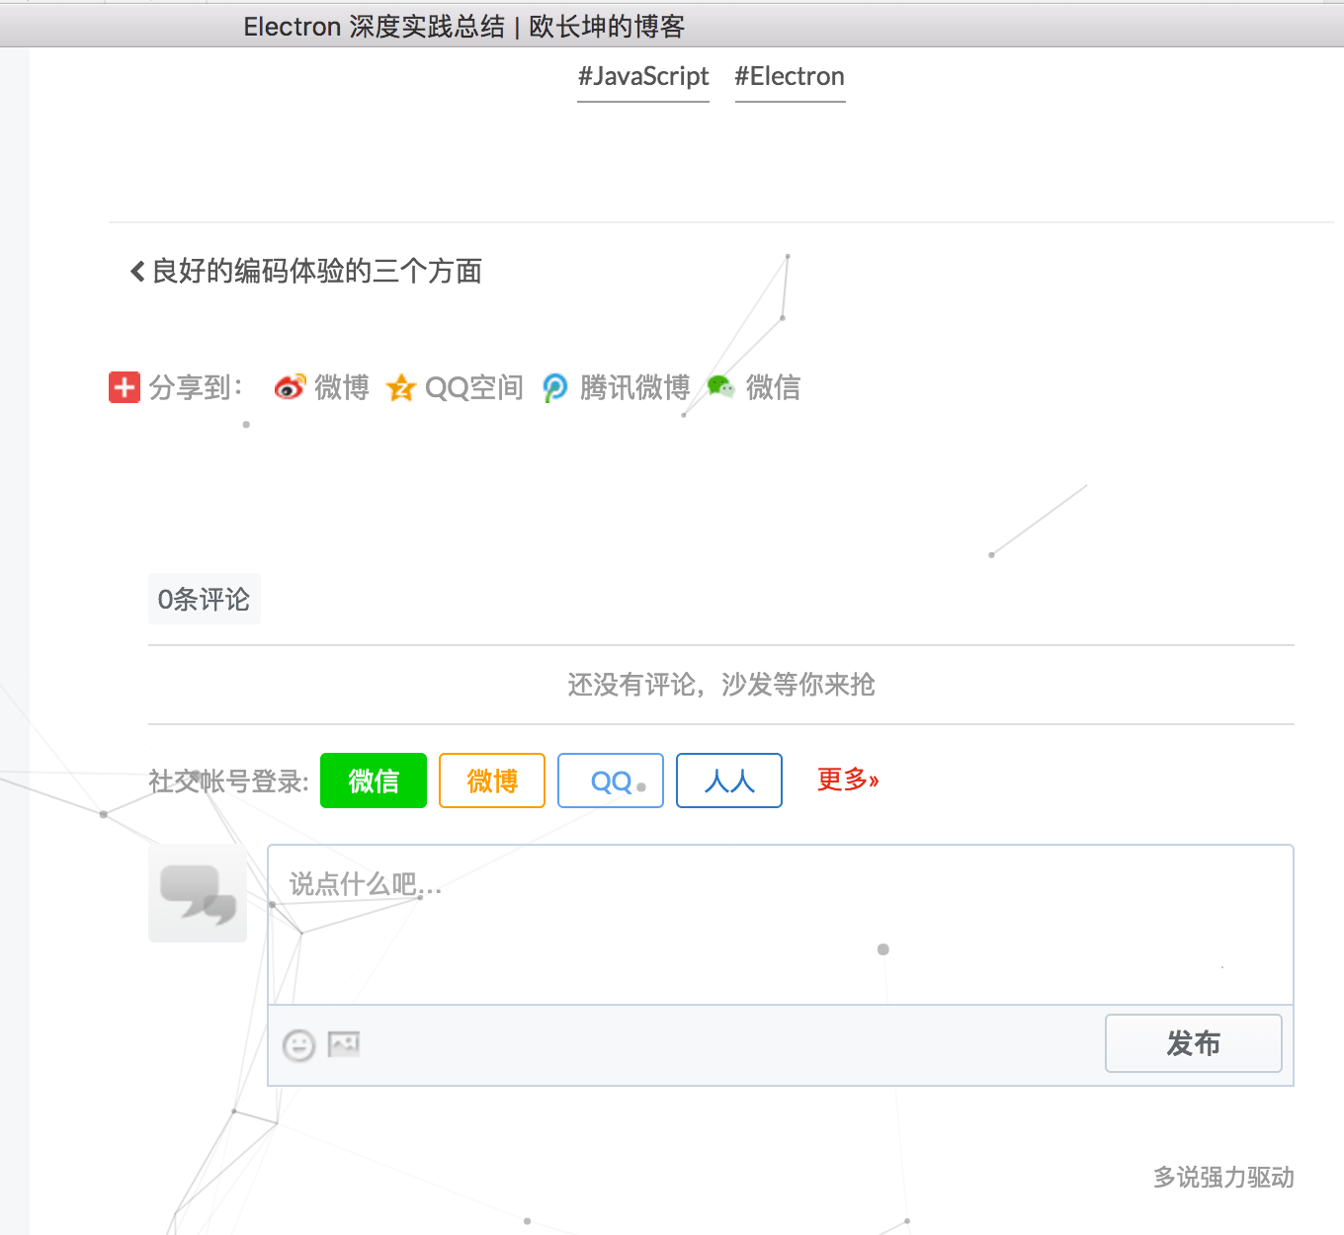Click the QQ空间 star icon

[x=401, y=387]
